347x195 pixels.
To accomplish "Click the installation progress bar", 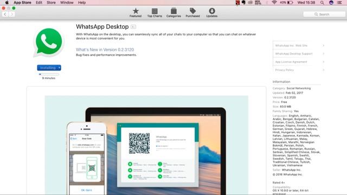I will coord(49,74).
